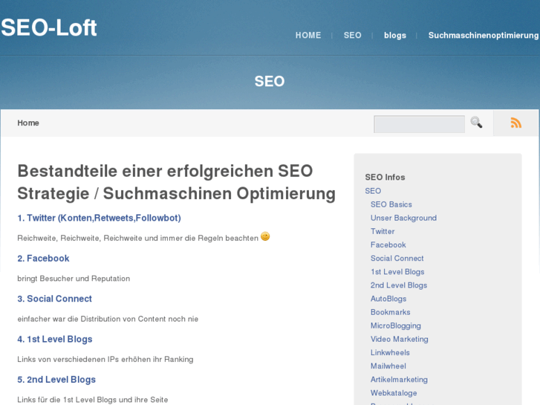Screen dimensions: 540x405
Task: Open the Twitter sidebar link
Action: (x=383, y=231)
